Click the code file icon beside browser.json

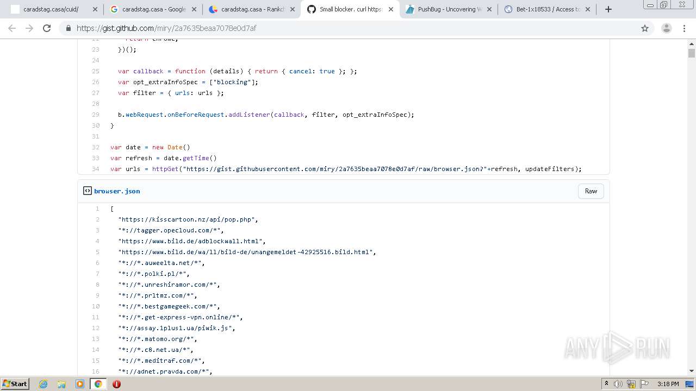pos(87,191)
